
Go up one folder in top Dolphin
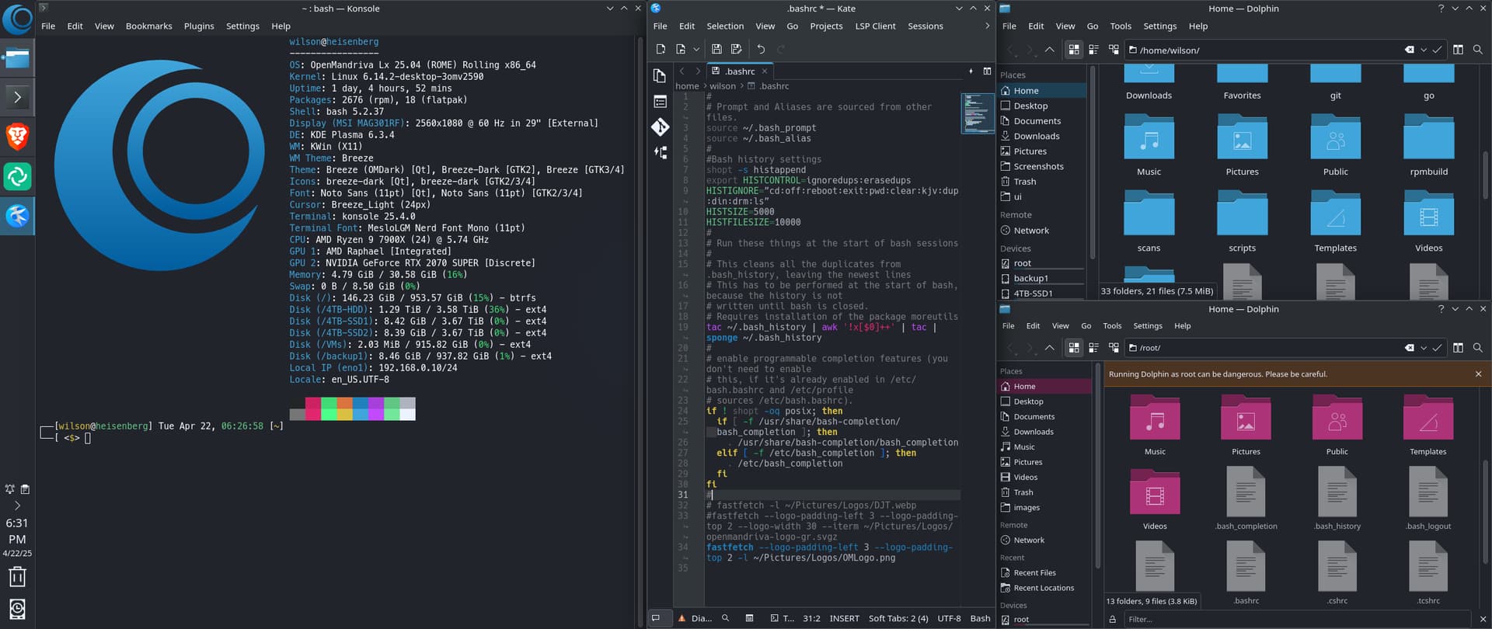click(1049, 50)
